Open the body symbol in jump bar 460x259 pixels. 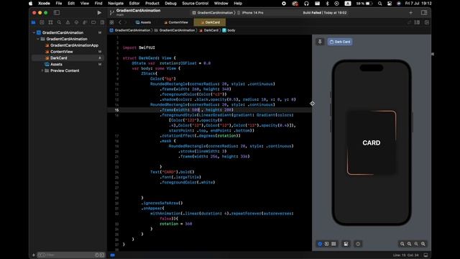click(x=229, y=30)
